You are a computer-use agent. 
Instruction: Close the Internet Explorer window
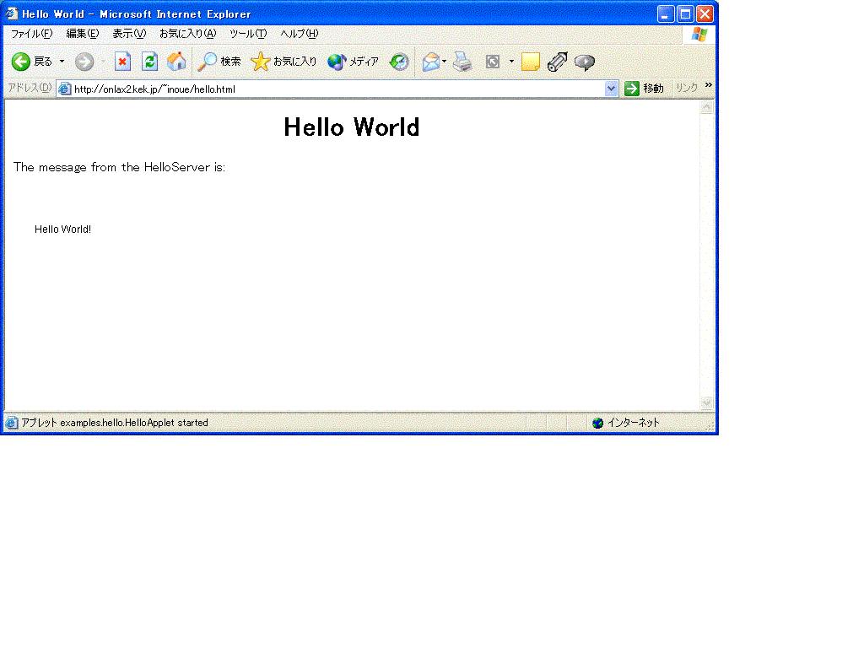(x=705, y=13)
